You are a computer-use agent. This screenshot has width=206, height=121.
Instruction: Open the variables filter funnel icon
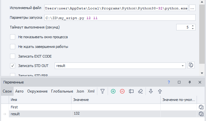(103, 91)
